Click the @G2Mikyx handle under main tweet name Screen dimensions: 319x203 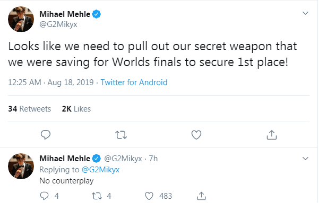click(58, 24)
